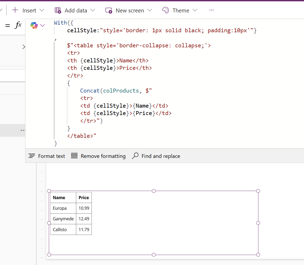304x265 pixels.
Task: Click the Price header cell in table
Action: [84, 198]
